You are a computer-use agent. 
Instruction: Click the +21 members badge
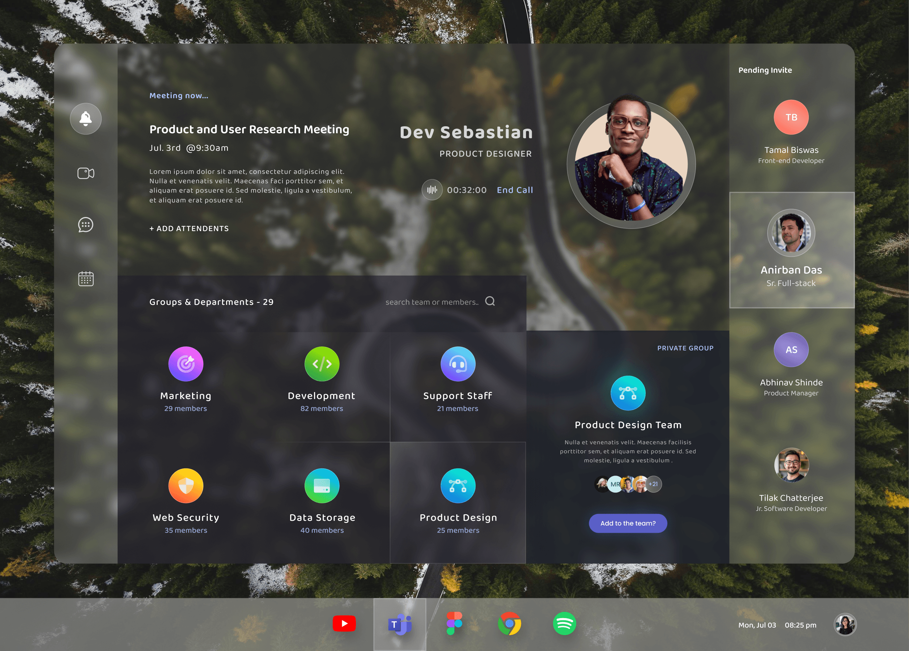point(653,484)
